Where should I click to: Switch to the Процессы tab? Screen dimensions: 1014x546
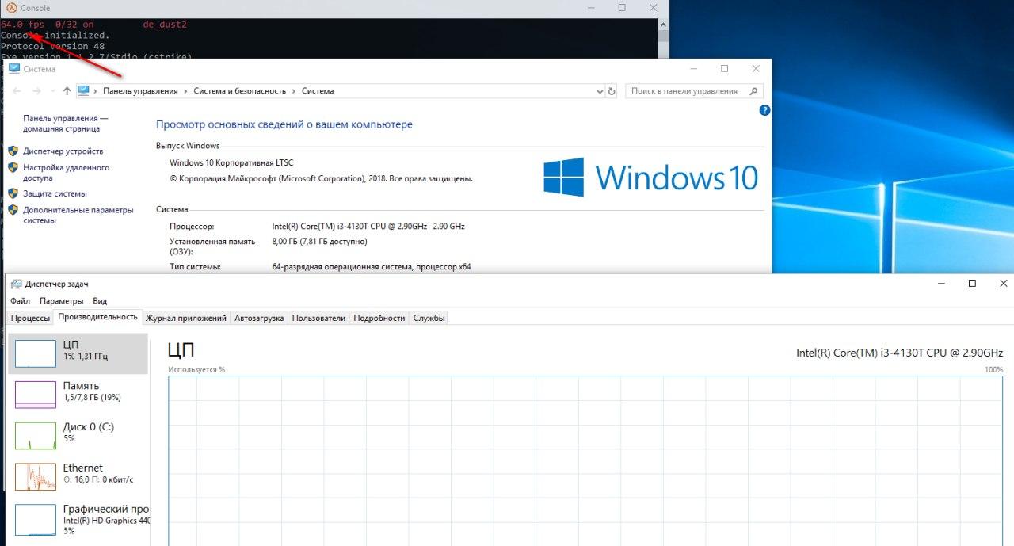(30, 318)
